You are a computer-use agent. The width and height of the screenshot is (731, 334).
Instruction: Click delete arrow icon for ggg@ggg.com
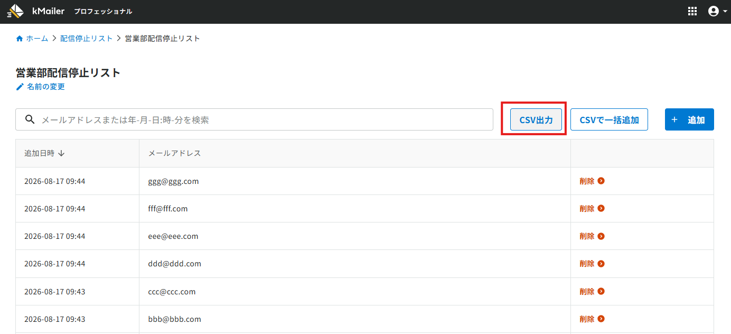point(601,181)
